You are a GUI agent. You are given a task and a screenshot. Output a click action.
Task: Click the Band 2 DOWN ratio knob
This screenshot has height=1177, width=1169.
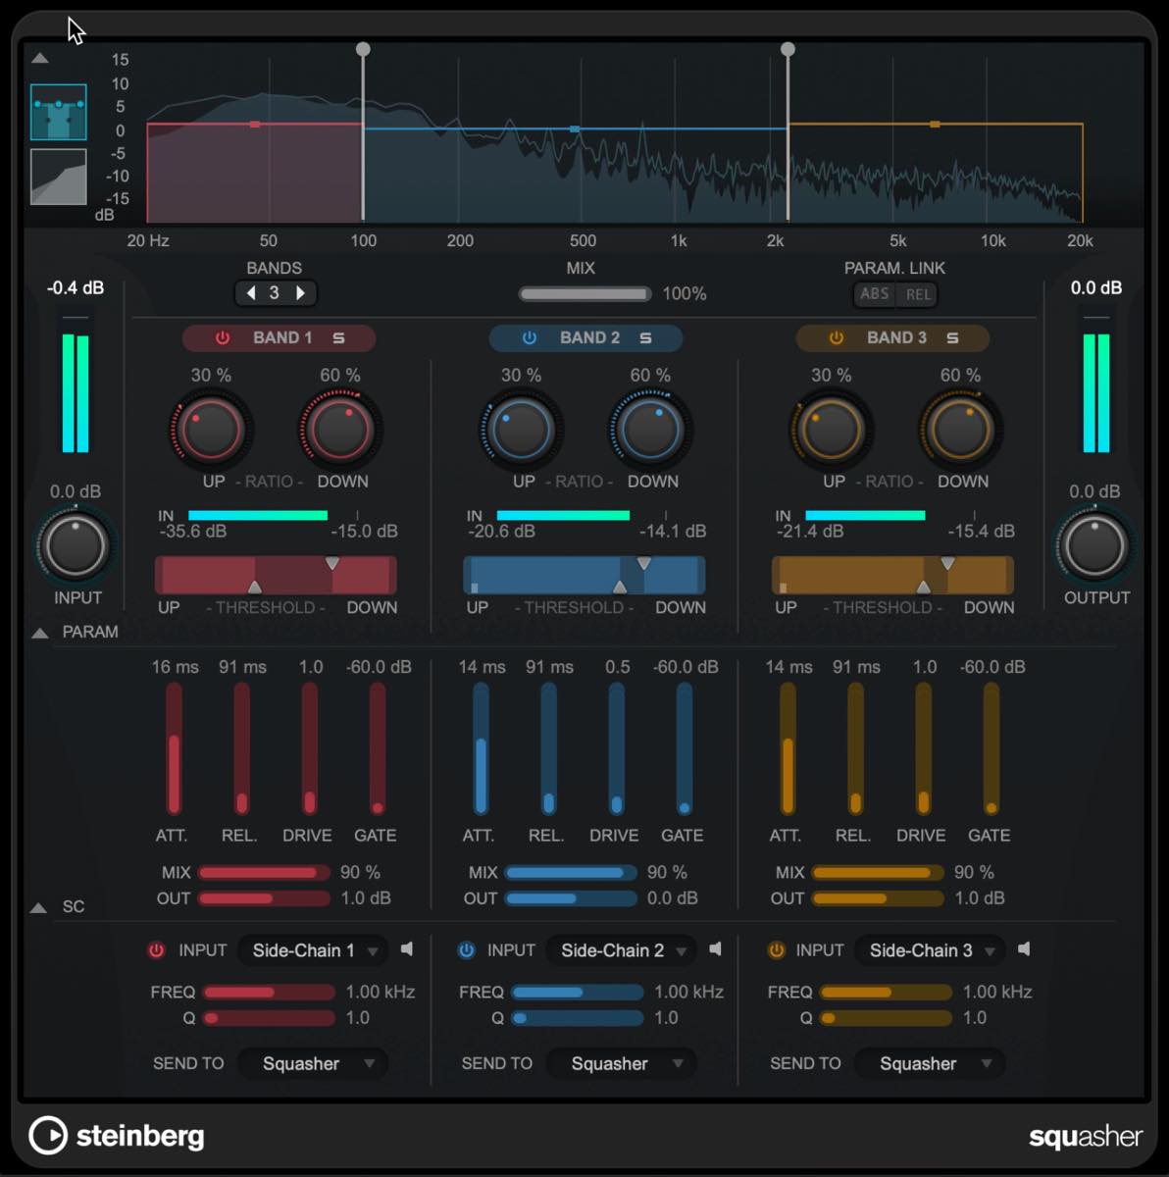coord(651,429)
